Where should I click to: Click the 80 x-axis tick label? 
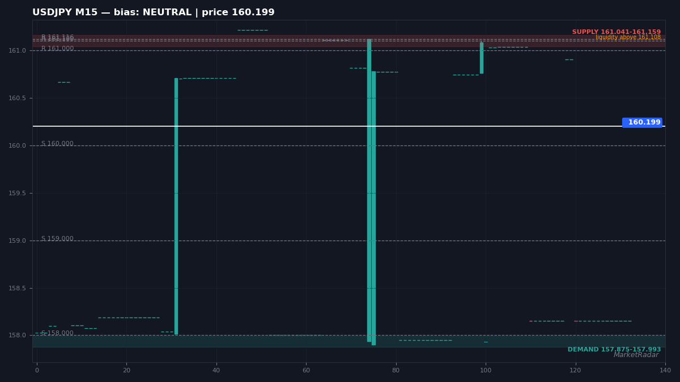click(396, 371)
